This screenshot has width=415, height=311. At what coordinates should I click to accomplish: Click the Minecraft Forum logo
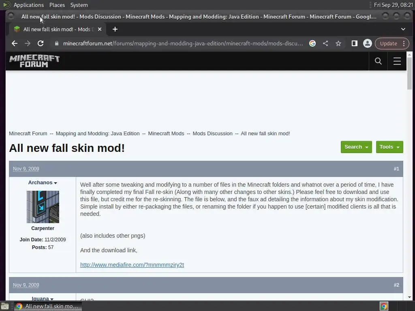[34, 61]
